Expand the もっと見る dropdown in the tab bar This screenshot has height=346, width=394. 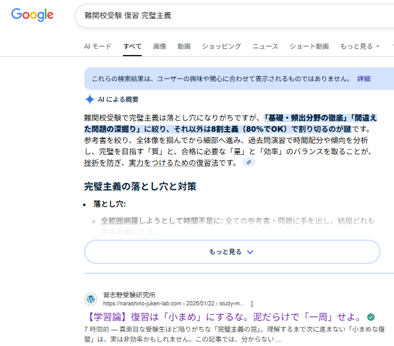click(359, 46)
